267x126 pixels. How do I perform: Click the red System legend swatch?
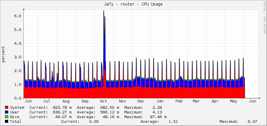[x=7, y=107]
